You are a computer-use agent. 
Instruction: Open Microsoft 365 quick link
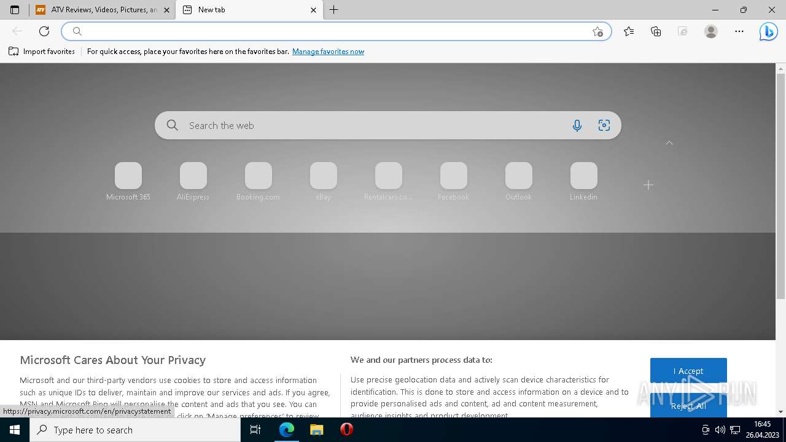pyautogui.click(x=128, y=182)
